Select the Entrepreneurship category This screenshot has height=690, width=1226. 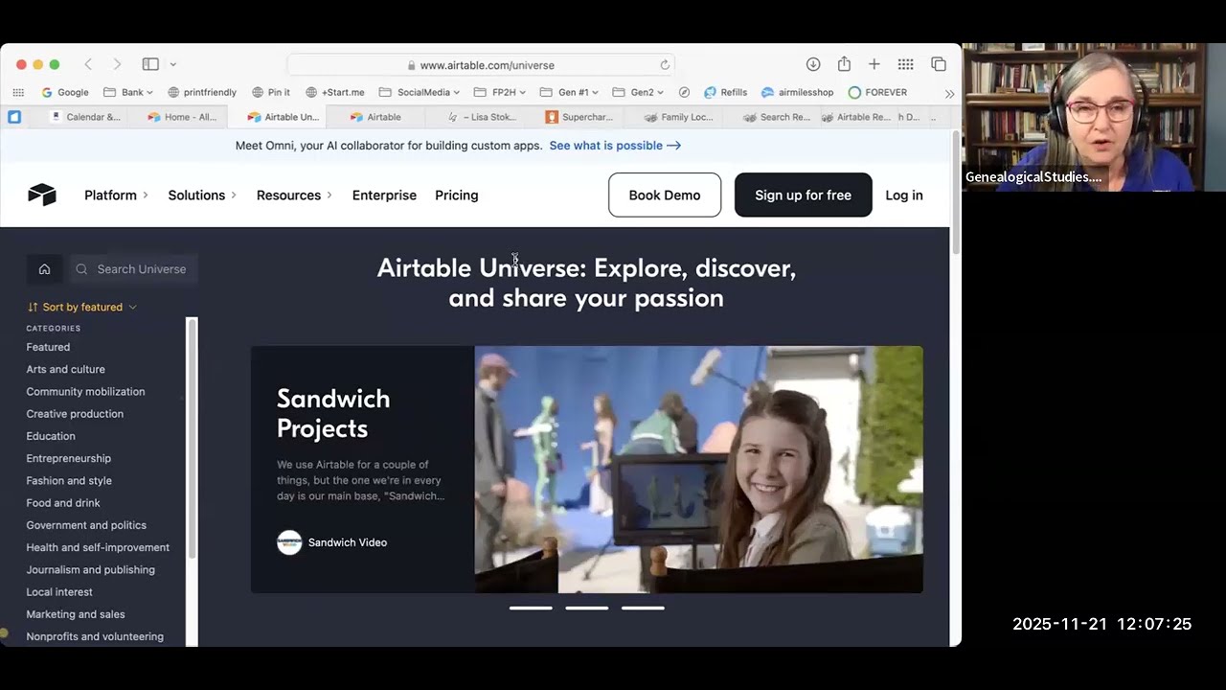(68, 458)
